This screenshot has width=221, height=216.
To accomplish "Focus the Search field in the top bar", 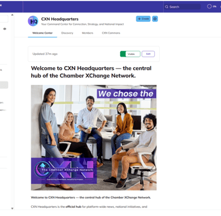I will [182, 7].
